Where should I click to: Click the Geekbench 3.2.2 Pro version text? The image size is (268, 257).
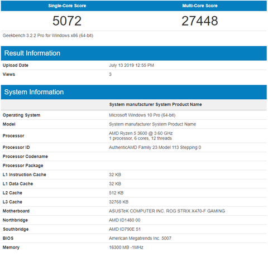48,36
